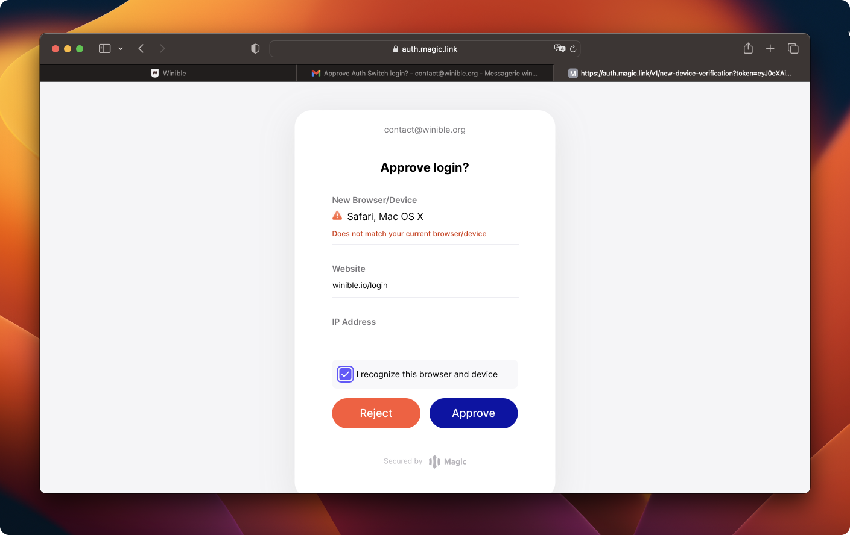The image size is (850, 535).
Task: Open the Share icon in the toolbar
Action: [748, 48]
